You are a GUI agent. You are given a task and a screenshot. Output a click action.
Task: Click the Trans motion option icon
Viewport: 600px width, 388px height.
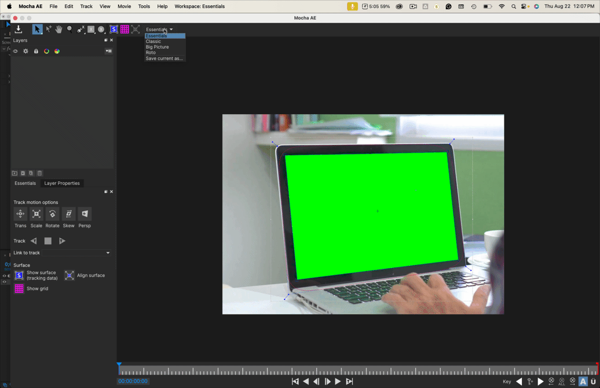pos(20,214)
